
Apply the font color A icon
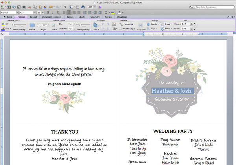pos(120,13)
